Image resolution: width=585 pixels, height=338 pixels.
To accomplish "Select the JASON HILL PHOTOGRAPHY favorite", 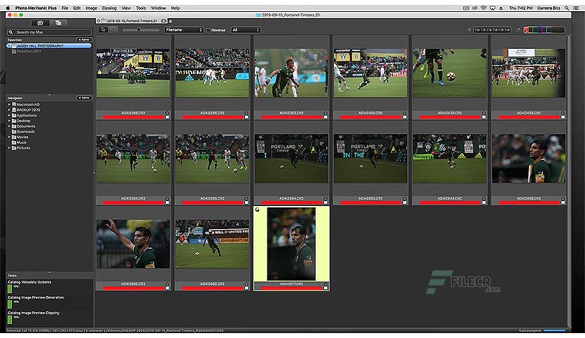I will pos(49,46).
